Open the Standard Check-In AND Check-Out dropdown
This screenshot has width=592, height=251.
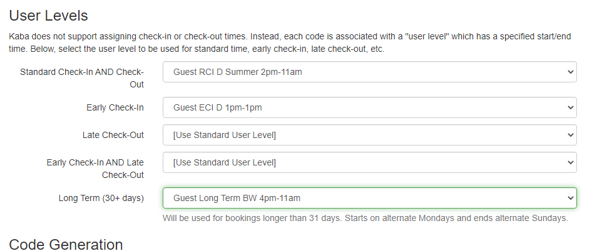point(369,72)
